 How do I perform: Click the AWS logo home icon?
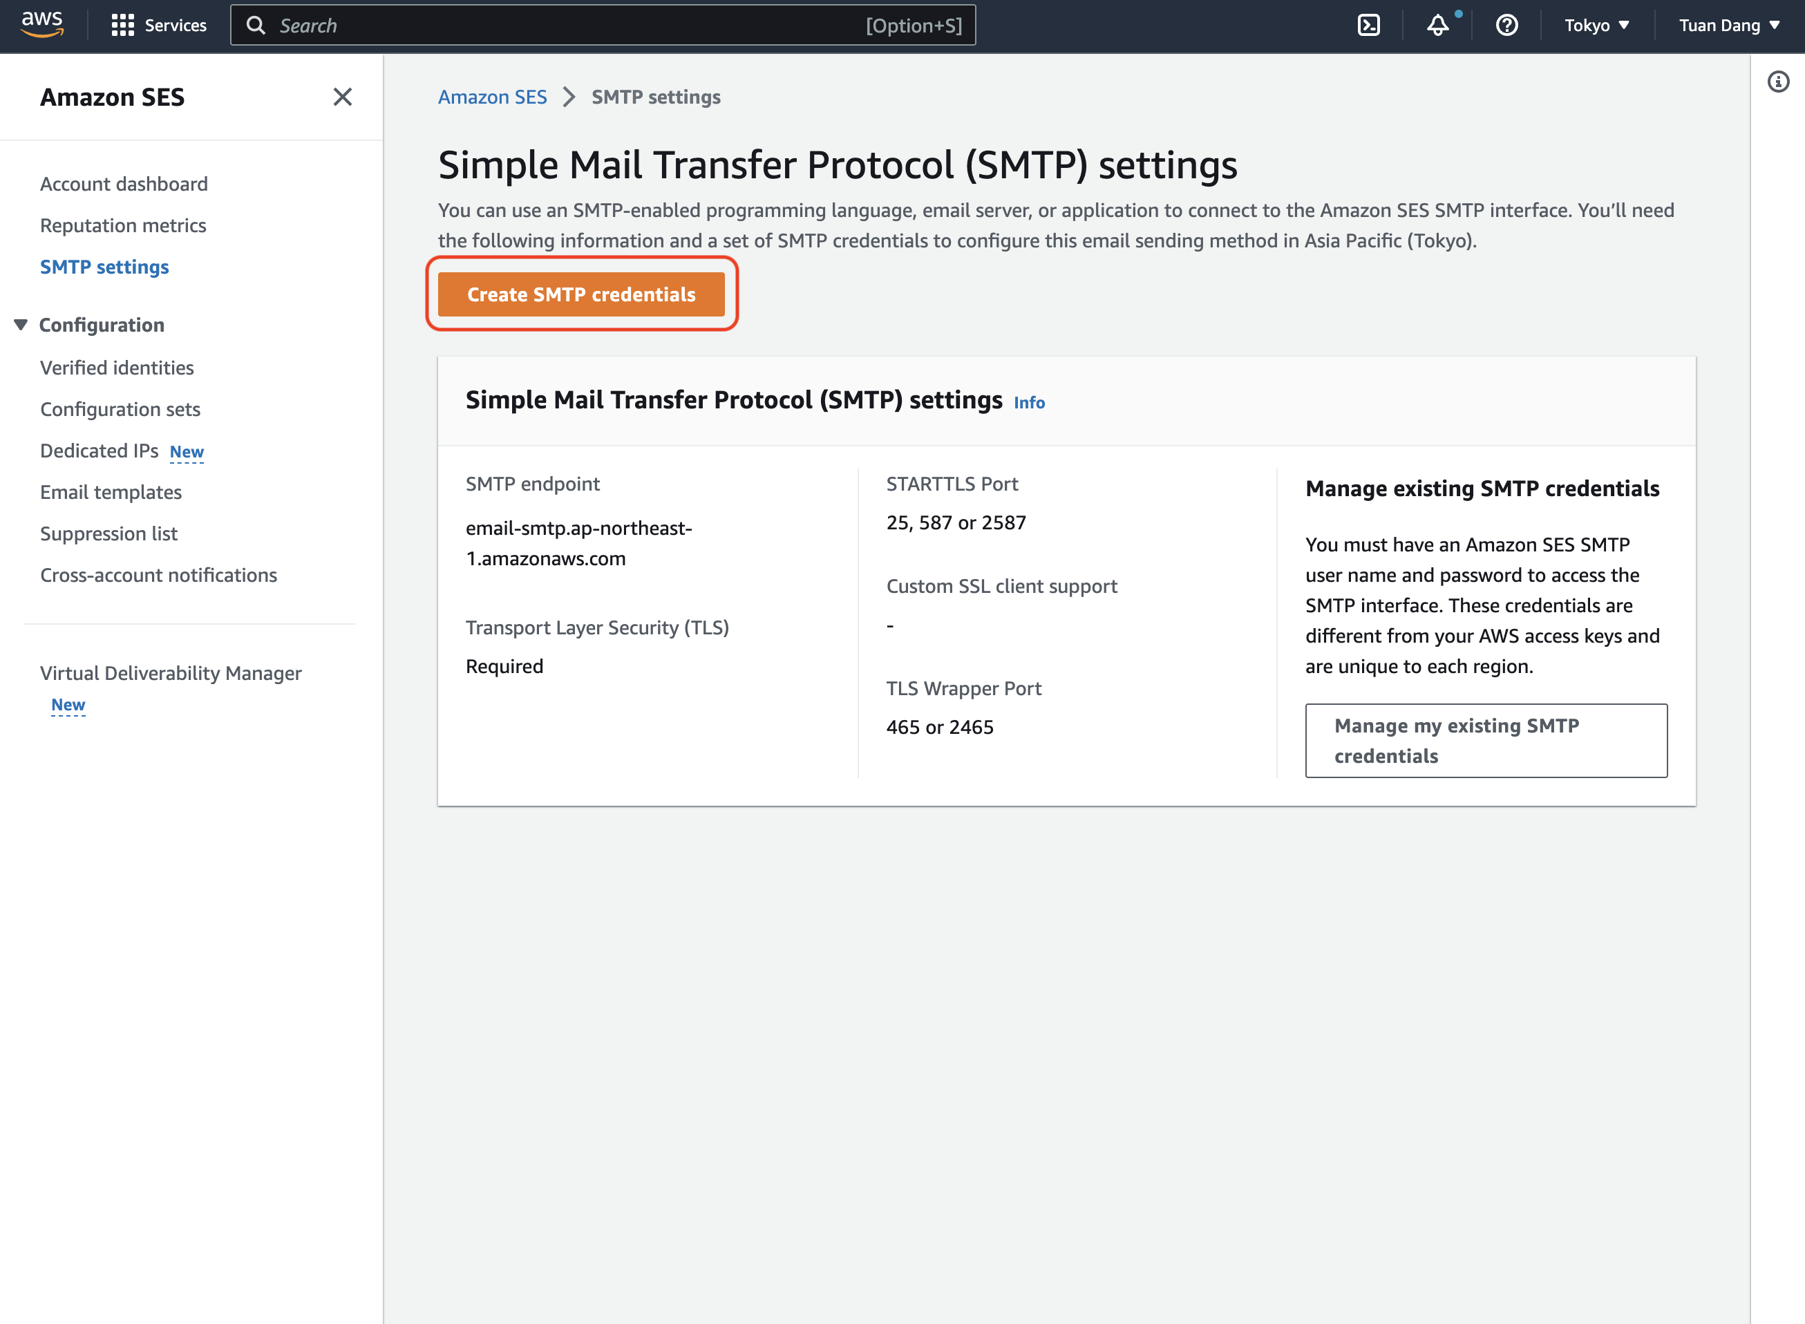pos(41,25)
